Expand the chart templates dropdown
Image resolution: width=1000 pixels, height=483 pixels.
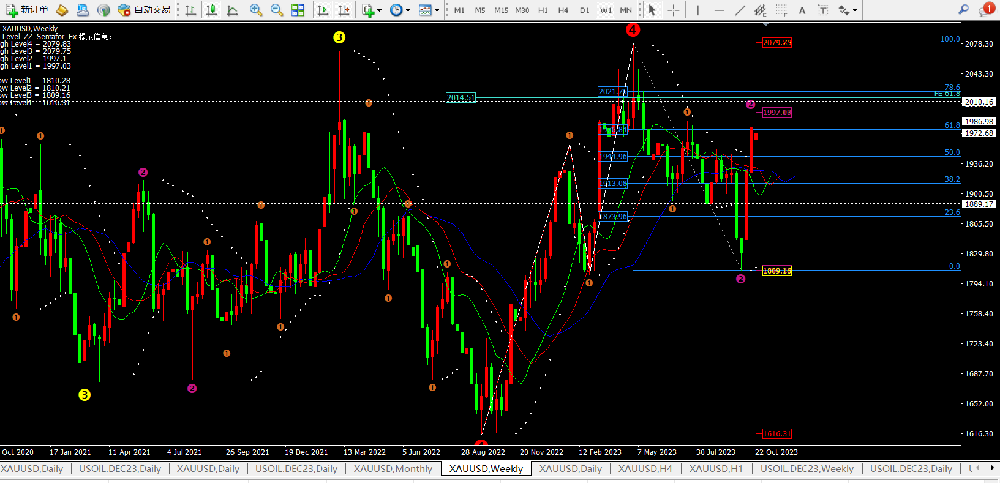[429, 10]
